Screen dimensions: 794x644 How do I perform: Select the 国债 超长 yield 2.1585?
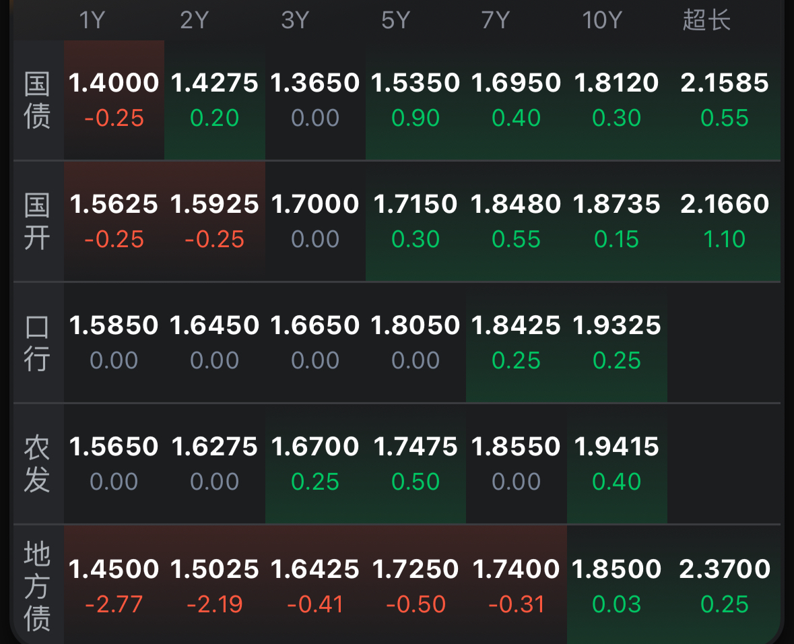(x=725, y=84)
